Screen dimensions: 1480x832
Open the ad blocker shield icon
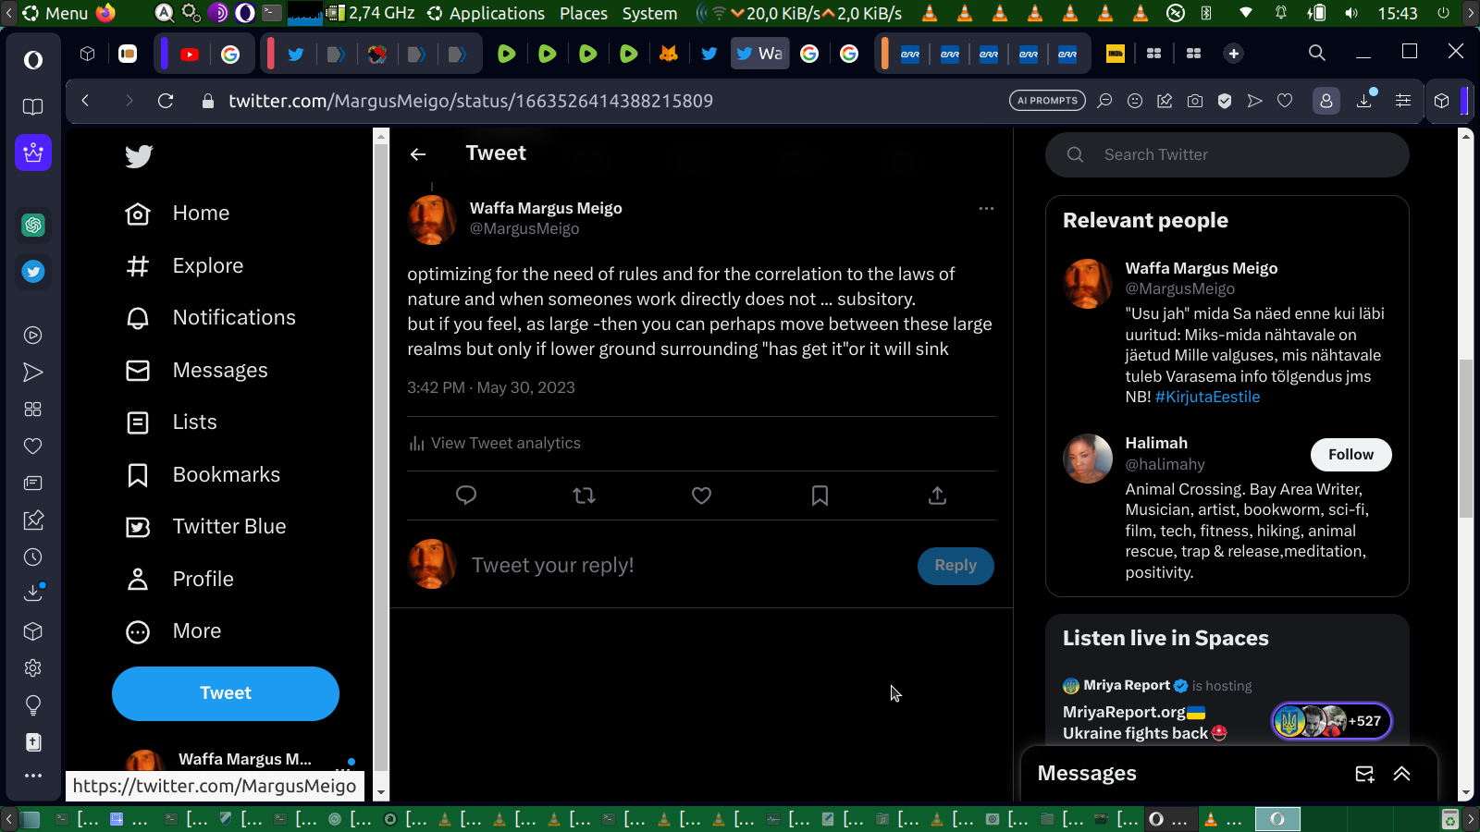click(x=1225, y=101)
